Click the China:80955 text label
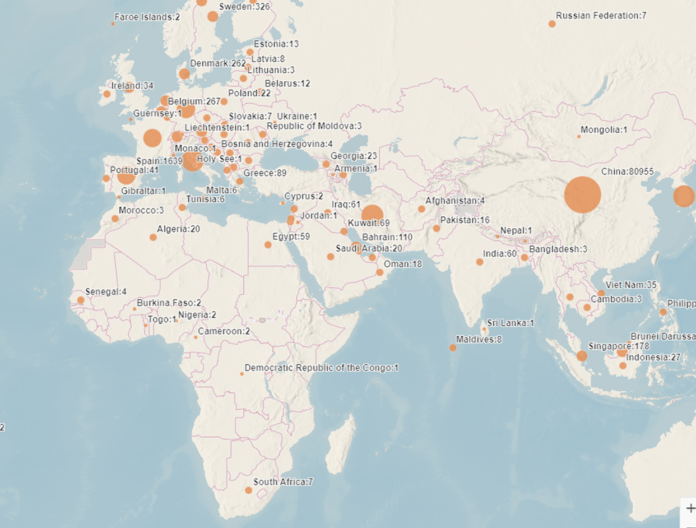 tap(627, 172)
